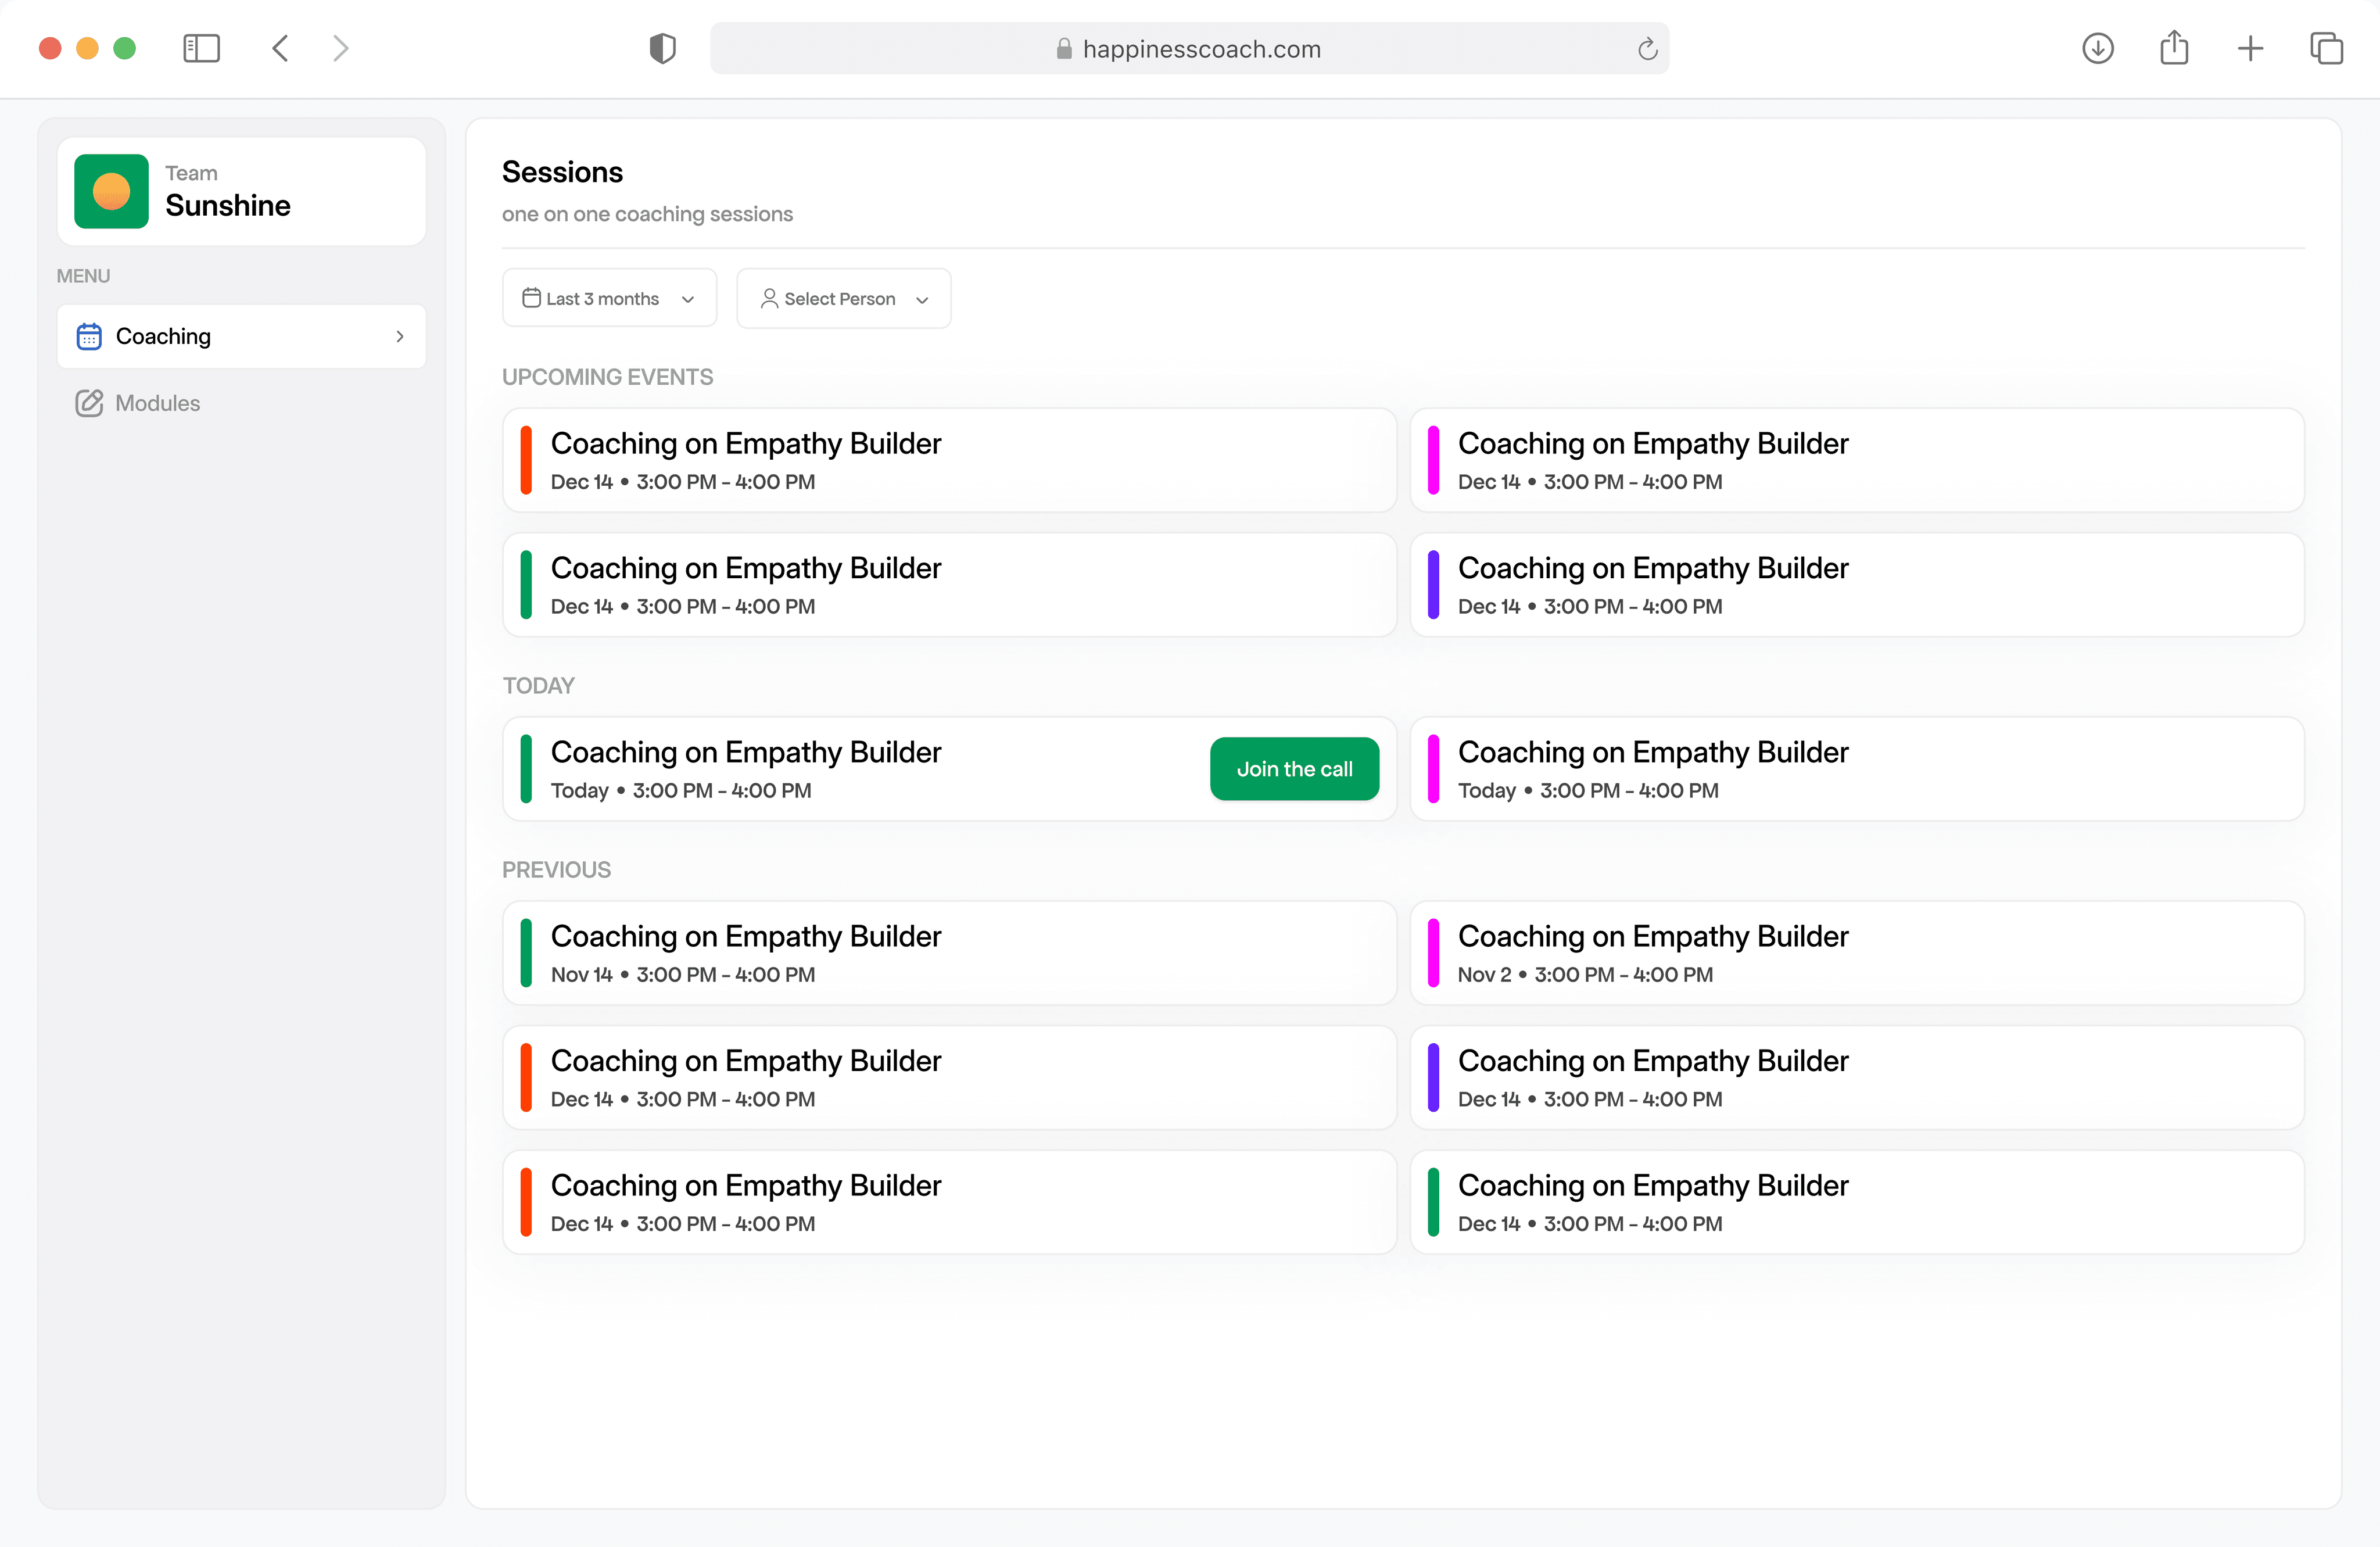Open the Nov 2 previous session card
This screenshot has height=1547, width=2380.
click(1856, 953)
